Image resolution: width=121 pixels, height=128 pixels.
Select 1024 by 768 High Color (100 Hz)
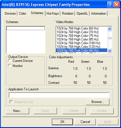(x=82, y=43)
